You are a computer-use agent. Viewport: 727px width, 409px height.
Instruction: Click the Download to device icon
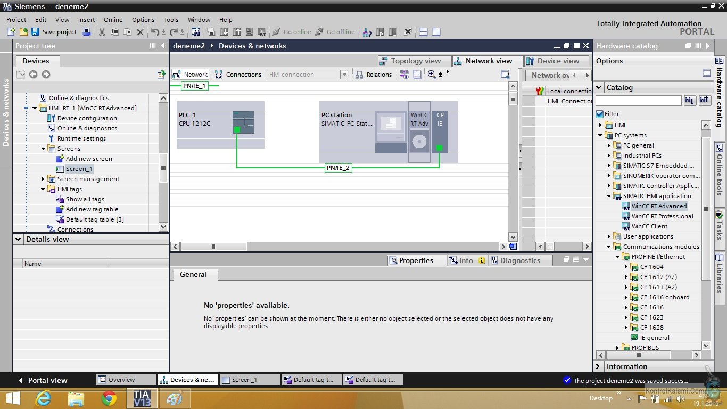[x=224, y=32]
